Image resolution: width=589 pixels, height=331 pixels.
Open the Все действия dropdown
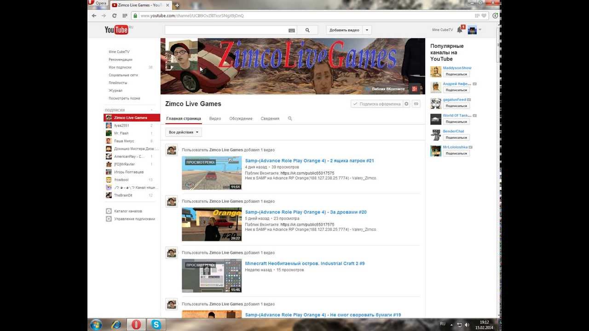pos(184,132)
